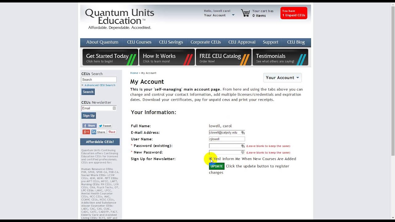Click the New Password input field
This screenshot has height=222, width=395.
tap(227, 152)
